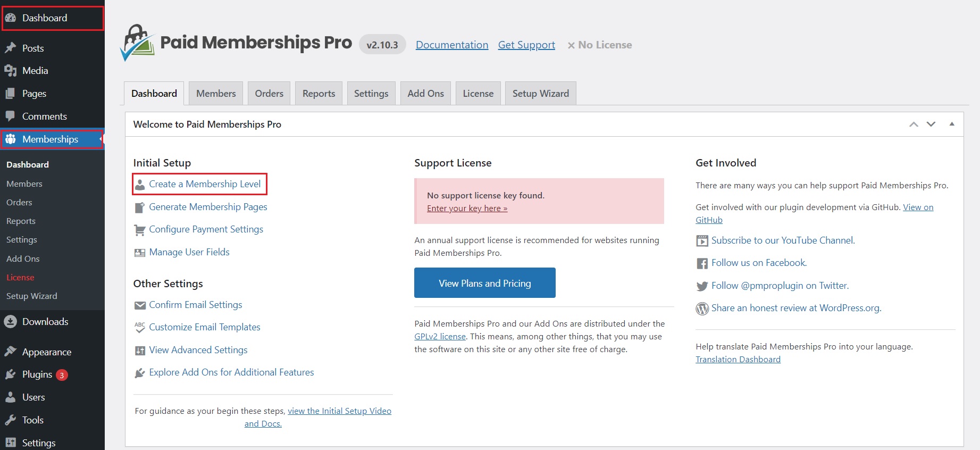The width and height of the screenshot is (980, 450).
Task: Click the person icon beside Create a Membership Level
Action: [x=140, y=185]
